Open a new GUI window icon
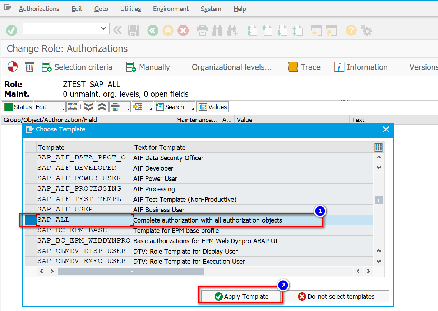Viewport: 438px width, 311px height. tap(316, 30)
